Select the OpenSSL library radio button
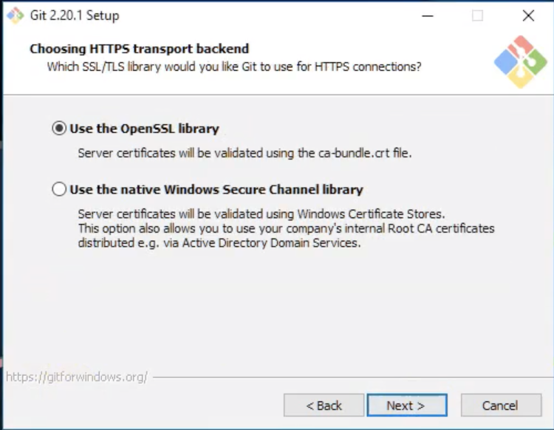Viewport: 554px width, 430px height. point(59,129)
